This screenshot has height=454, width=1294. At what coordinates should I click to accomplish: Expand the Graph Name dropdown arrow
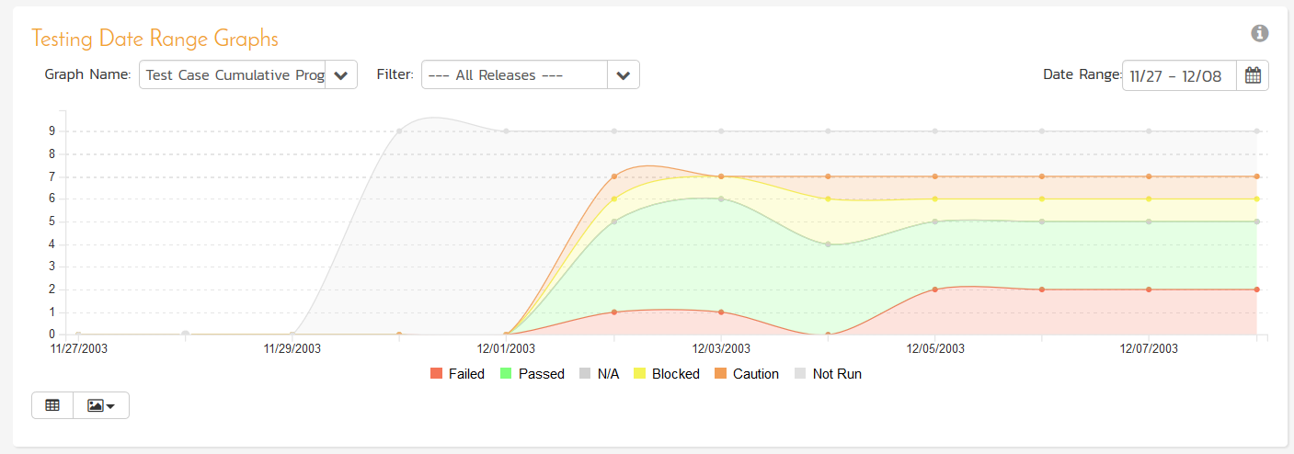341,75
